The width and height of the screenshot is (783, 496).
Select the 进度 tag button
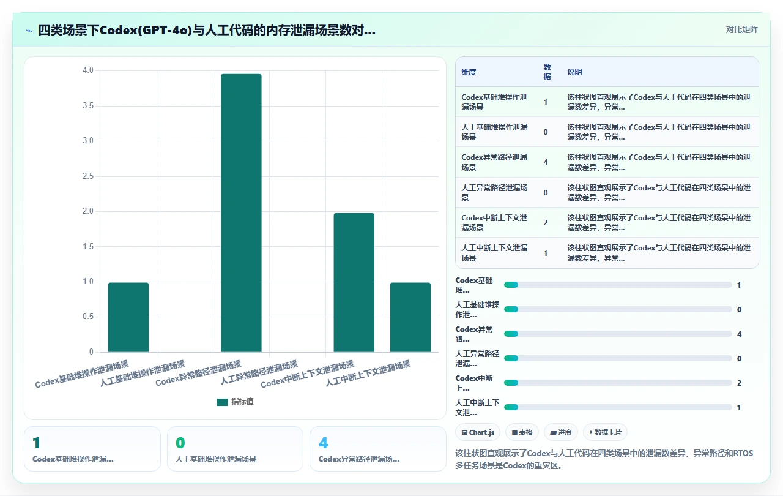pos(561,432)
